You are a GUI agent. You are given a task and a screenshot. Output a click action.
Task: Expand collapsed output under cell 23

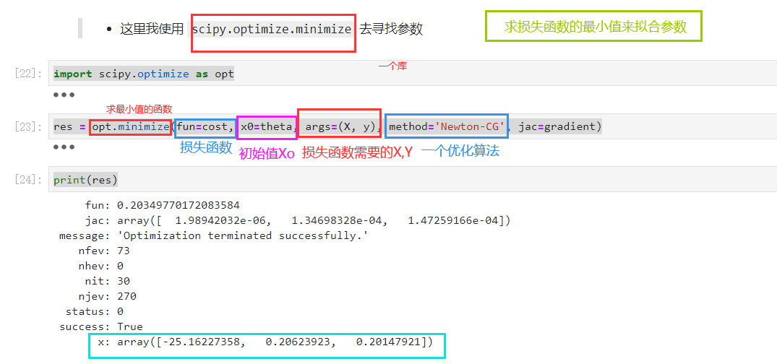pos(64,147)
